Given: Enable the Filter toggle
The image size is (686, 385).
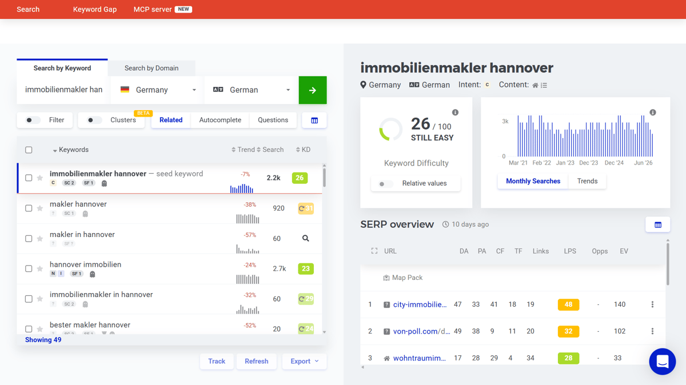Looking at the screenshot, I should point(33,120).
